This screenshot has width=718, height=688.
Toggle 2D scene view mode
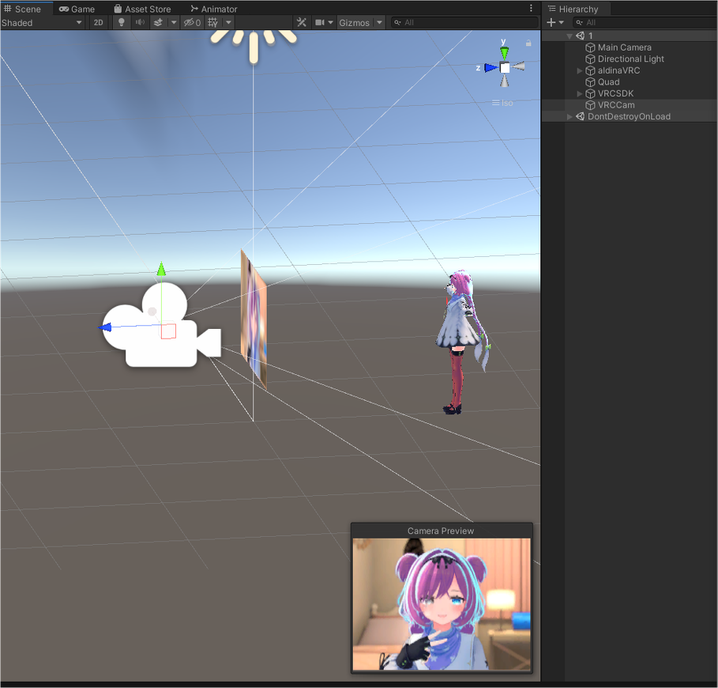click(x=99, y=22)
